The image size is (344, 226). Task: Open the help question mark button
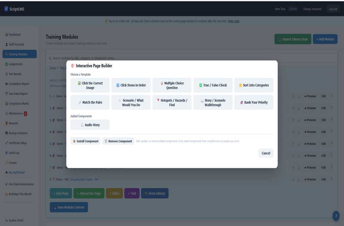click(x=336, y=216)
